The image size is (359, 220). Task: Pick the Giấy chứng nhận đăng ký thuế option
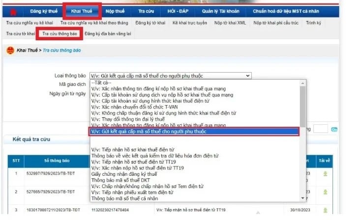(x=124, y=174)
